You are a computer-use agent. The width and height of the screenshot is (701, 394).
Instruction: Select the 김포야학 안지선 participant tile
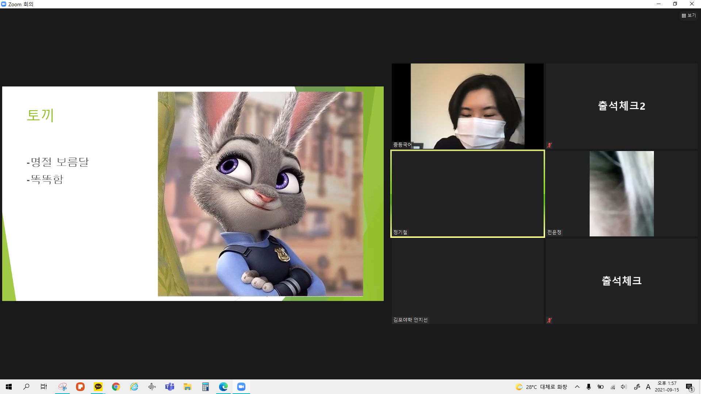468,281
